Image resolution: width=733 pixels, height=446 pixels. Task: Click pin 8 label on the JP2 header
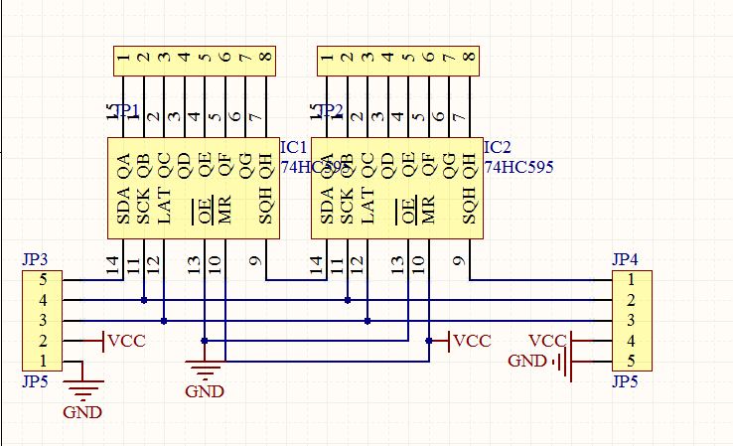click(470, 57)
